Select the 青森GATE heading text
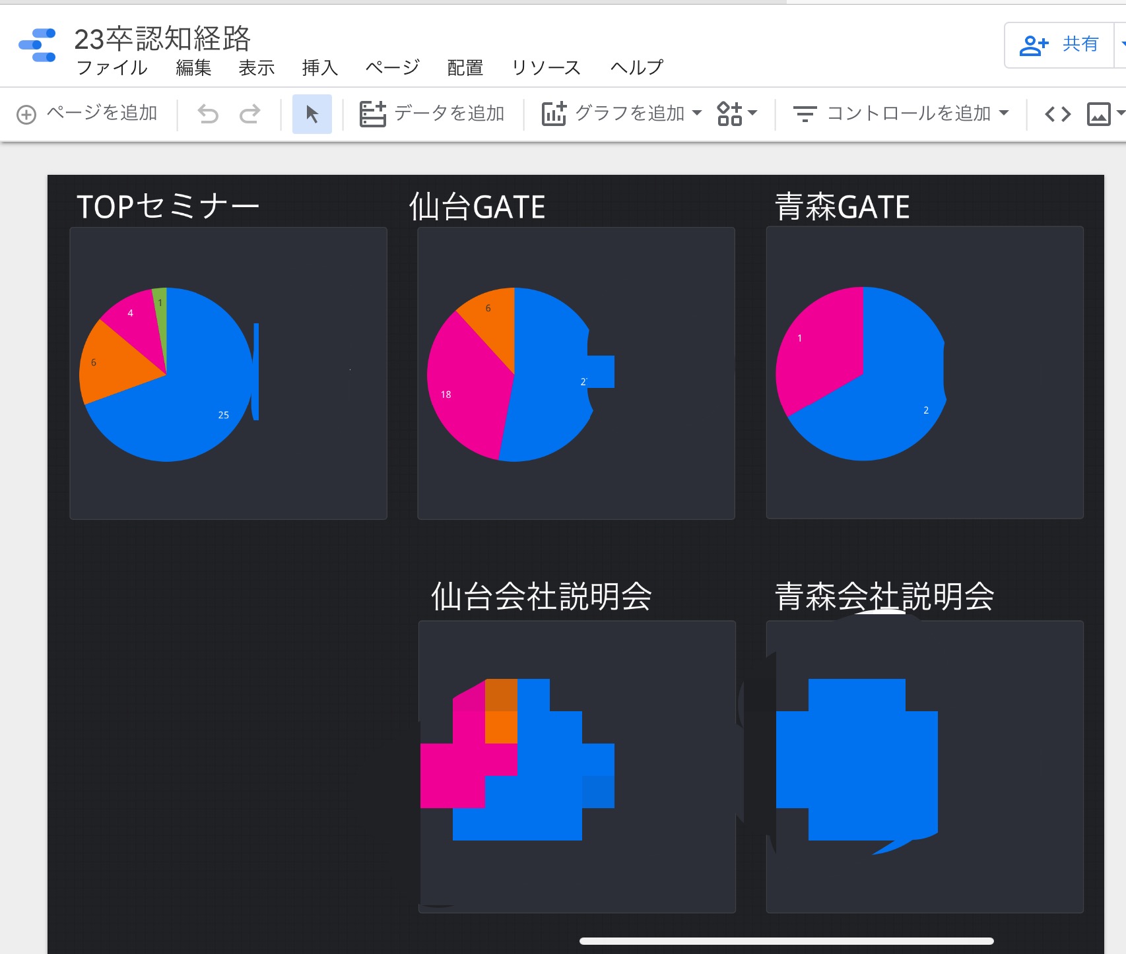 pos(842,207)
